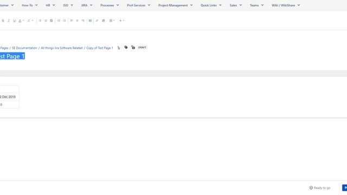This screenshot has height=195, width=347.
Task: Open the page location icon beside breadcrumbs
Action: pos(119,48)
